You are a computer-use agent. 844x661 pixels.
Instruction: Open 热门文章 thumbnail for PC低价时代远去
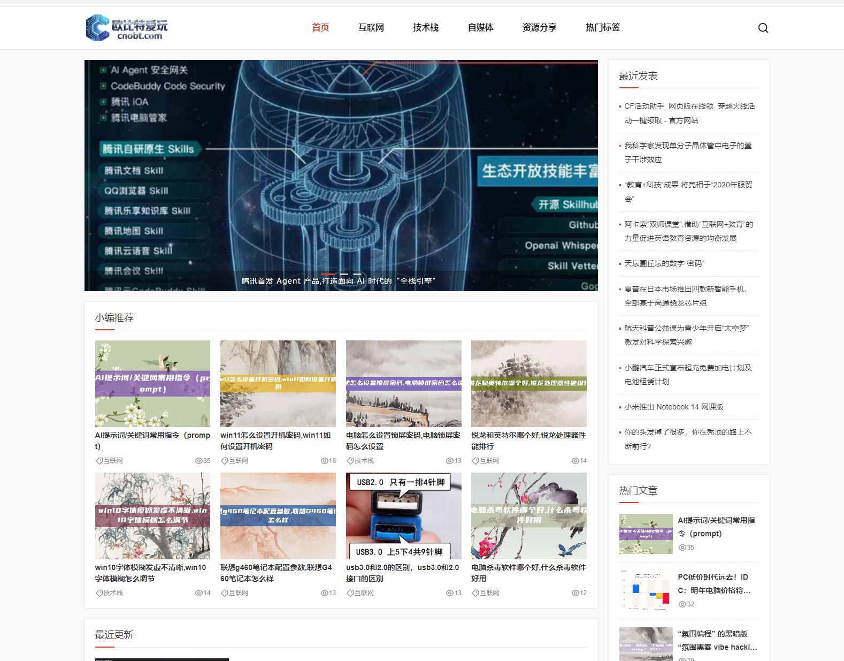[x=646, y=590]
